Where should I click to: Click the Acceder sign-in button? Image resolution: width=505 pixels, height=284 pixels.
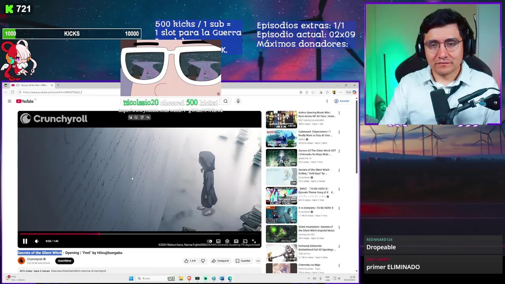click(342, 101)
